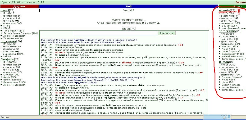This screenshot has width=246, height=120.
Task: Click vlasti's HP: 37/151 stat
Action: (x=9, y=13)
